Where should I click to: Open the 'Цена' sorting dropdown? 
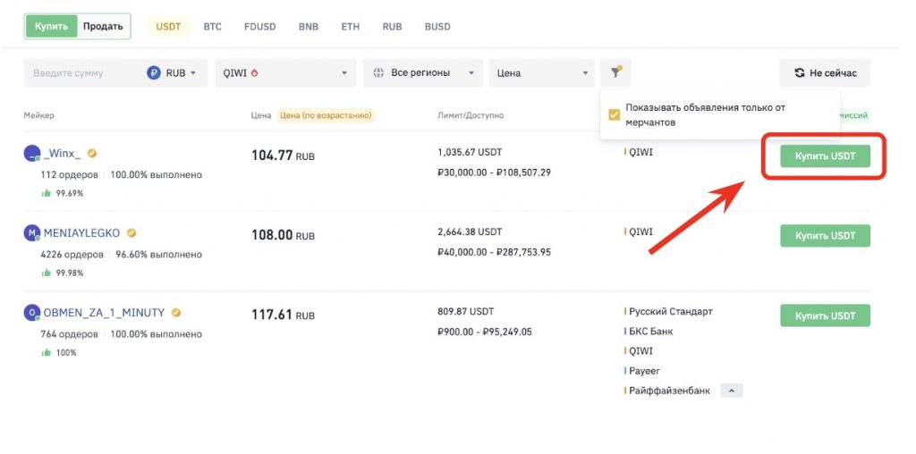(541, 73)
